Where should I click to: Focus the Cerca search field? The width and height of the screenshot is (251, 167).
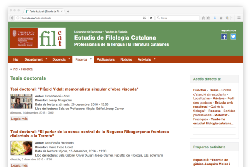[178, 18]
